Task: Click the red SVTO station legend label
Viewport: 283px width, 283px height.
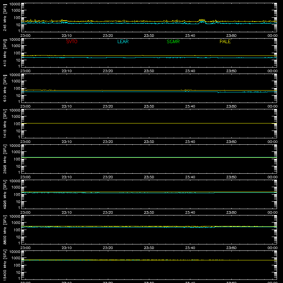Action: pos(72,41)
